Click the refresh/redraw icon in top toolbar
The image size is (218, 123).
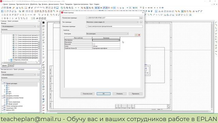(62, 8)
